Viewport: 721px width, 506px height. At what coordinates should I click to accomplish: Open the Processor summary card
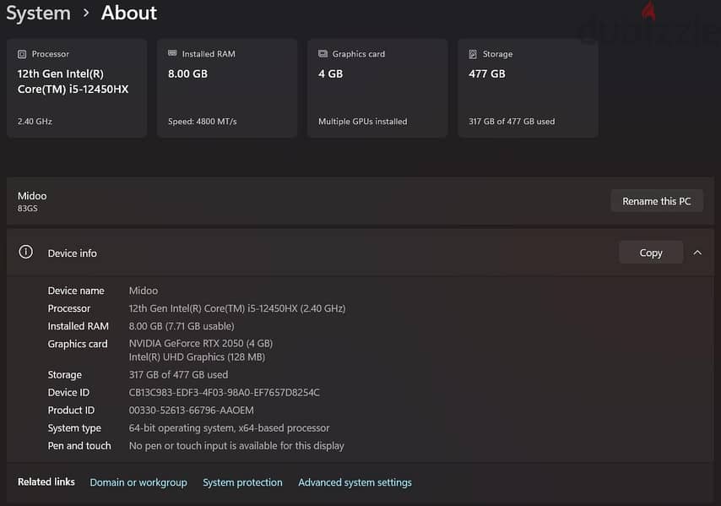(x=77, y=89)
